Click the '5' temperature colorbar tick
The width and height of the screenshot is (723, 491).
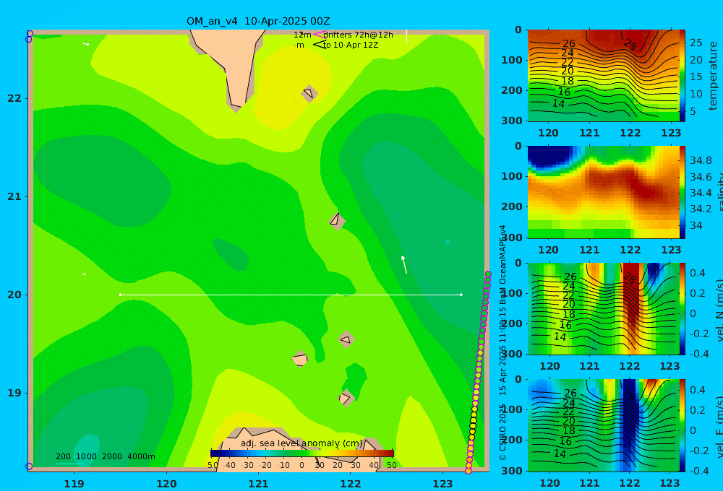(693, 111)
